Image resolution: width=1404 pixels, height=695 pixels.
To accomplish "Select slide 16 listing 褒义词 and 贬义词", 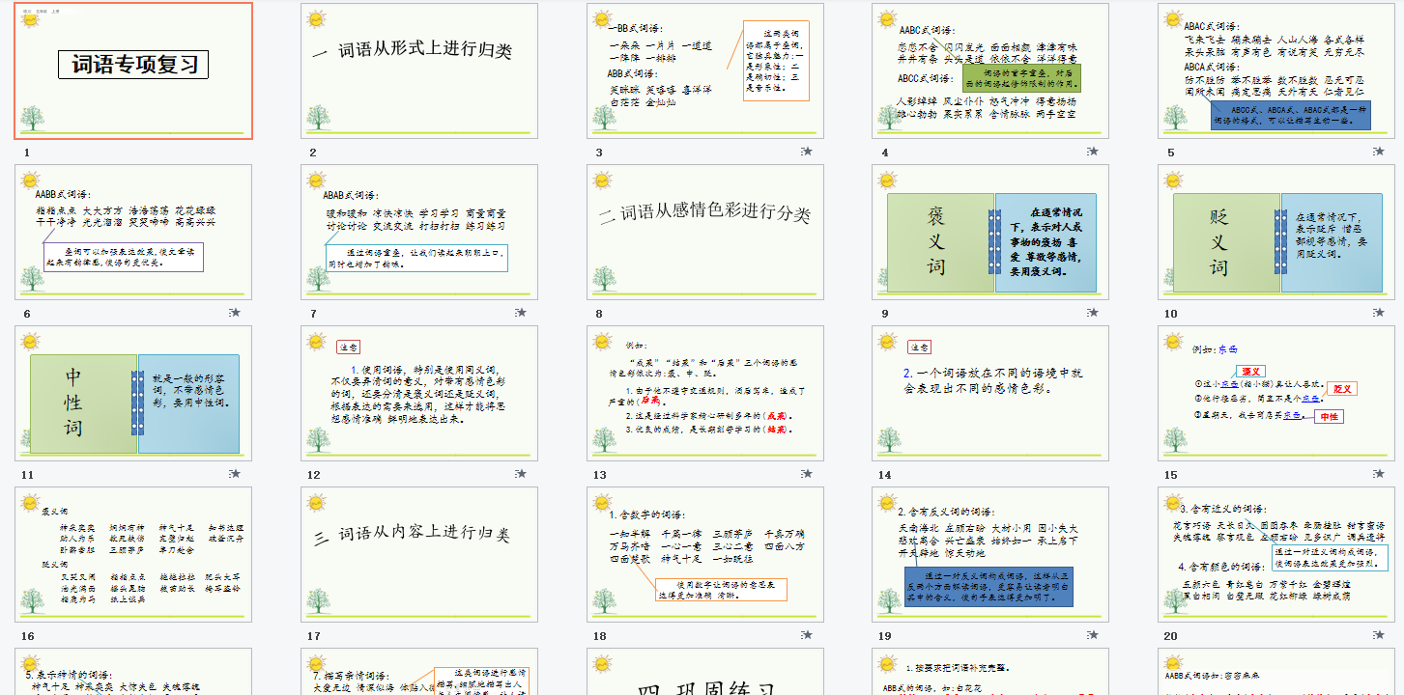I will coord(133,554).
